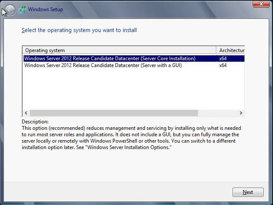Click the Architecture column header
The height and width of the screenshot is (205, 273).
pyautogui.click(x=231, y=50)
